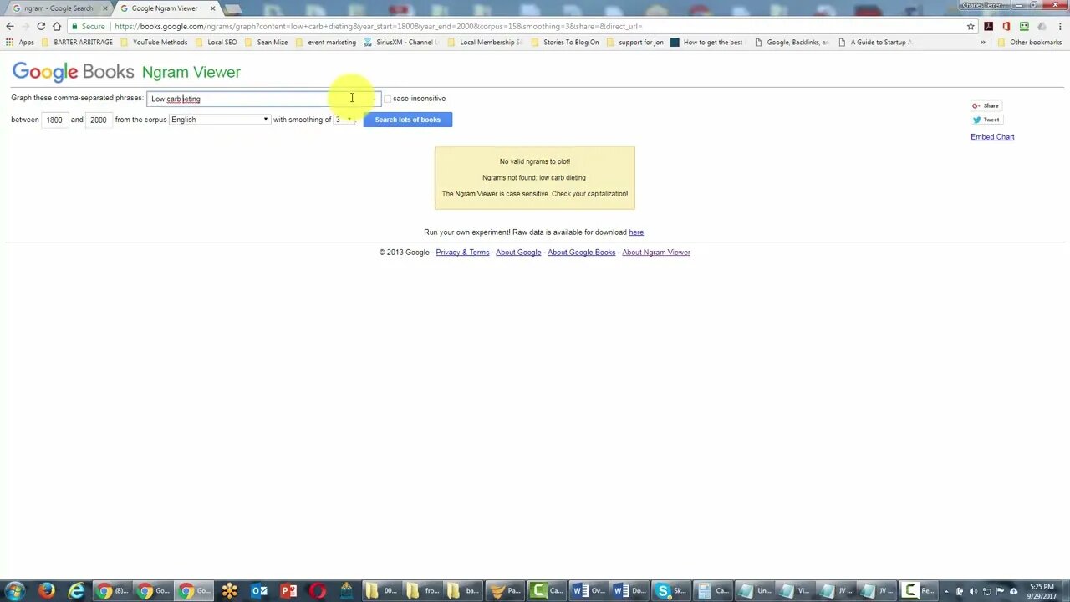The image size is (1070, 602).
Task: Open the Office extension icon
Action: [x=1006, y=26]
